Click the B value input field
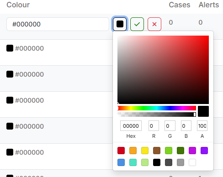223x177 pixels. point(186,126)
